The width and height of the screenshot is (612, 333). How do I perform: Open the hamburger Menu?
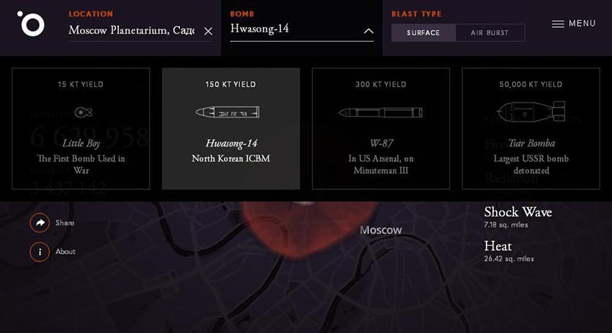[x=574, y=24]
